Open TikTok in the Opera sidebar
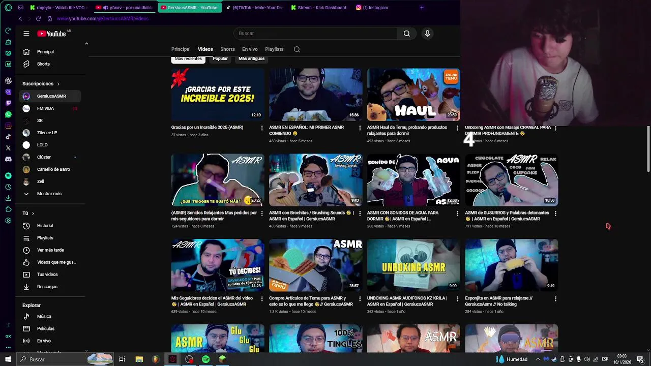This screenshot has width=651, height=366. (8, 137)
